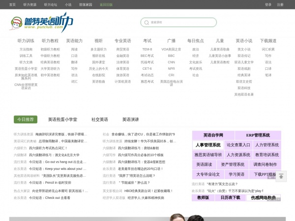Click the search magnifier icon
The width and height of the screenshot is (295, 221).
(146, 22)
